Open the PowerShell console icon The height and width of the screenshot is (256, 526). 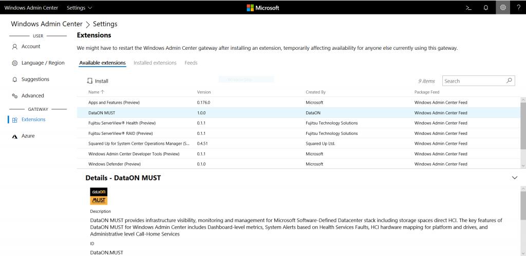pyautogui.click(x=468, y=8)
